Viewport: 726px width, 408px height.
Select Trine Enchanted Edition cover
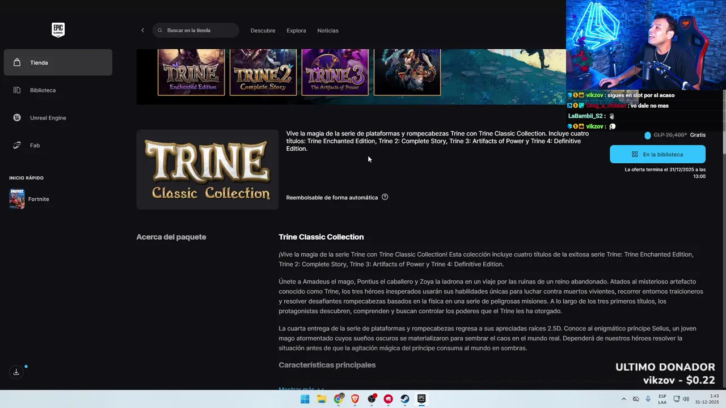191,72
